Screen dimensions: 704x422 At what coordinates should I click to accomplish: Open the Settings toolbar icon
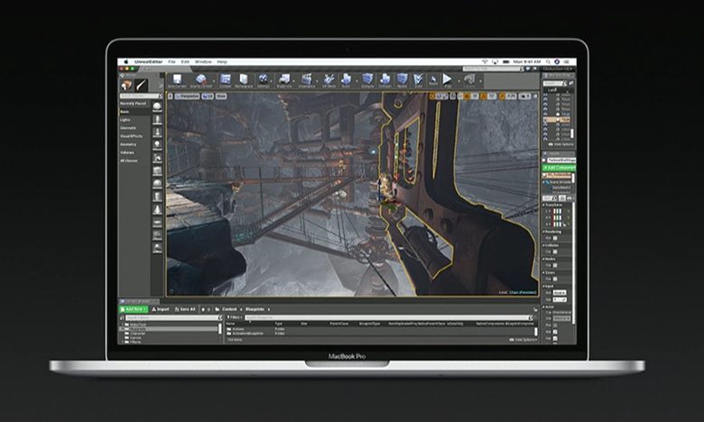tap(264, 80)
